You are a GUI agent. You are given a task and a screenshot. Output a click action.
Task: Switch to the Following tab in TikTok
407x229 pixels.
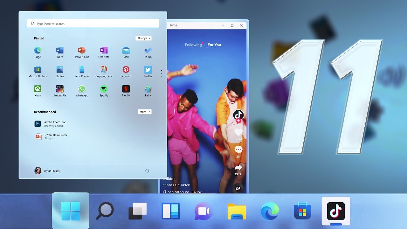pos(193,45)
